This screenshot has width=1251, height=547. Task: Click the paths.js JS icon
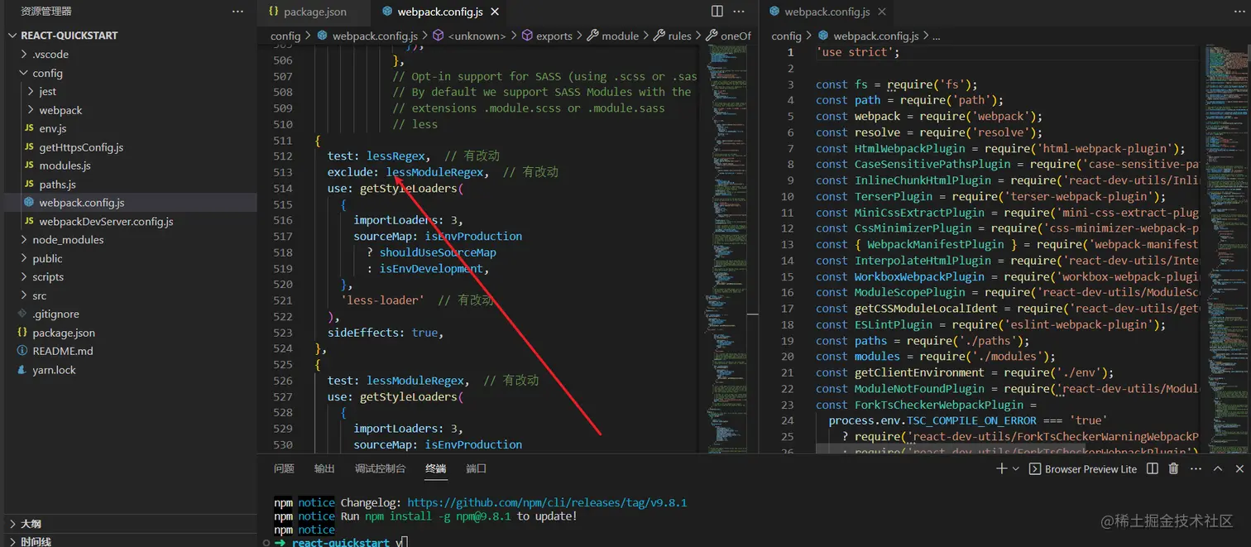pos(29,185)
